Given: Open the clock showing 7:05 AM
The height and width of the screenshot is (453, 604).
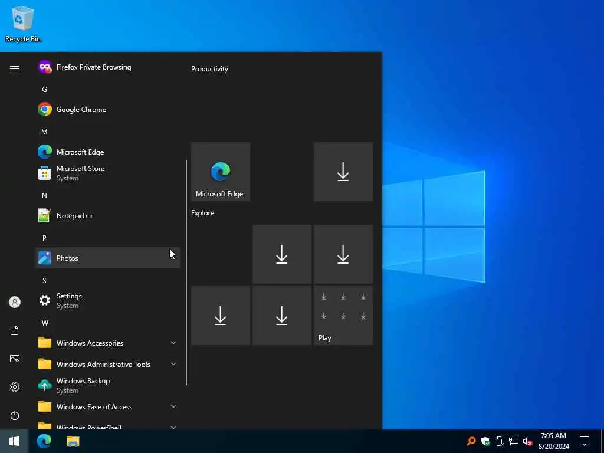Looking at the screenshot, I should tap(553, 441).
